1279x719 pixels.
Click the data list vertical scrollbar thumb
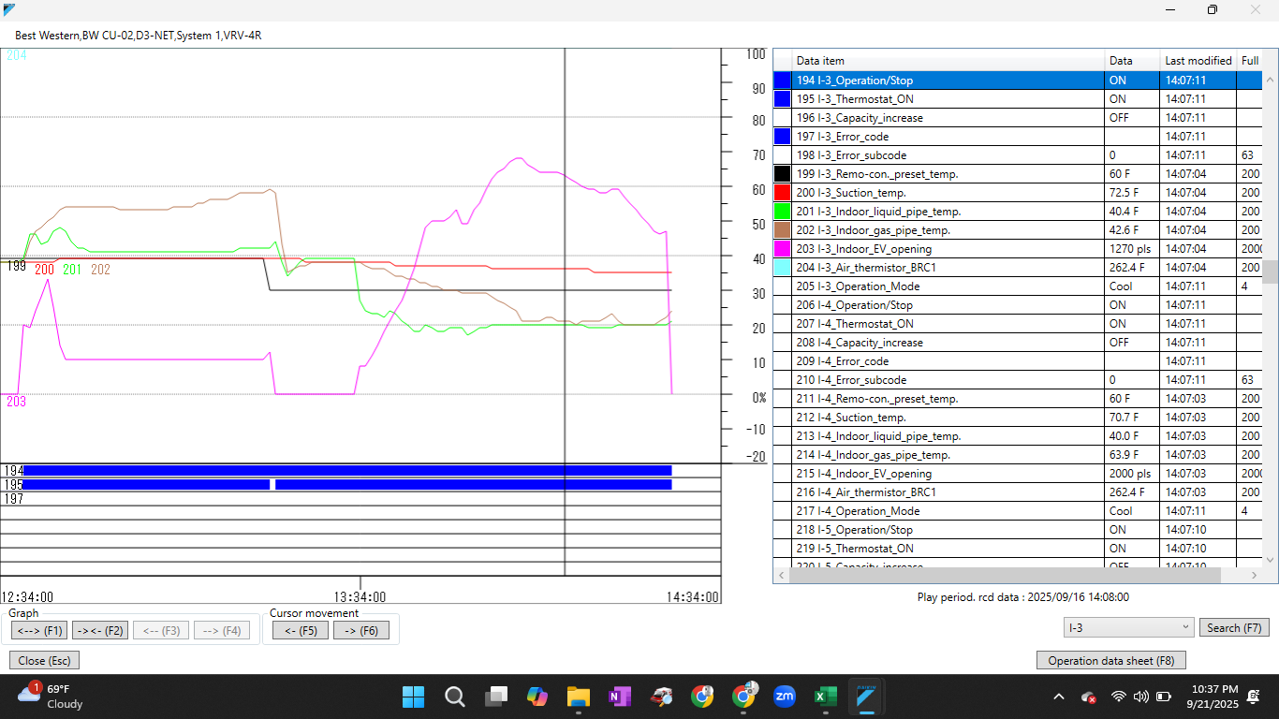point(1270,271)
